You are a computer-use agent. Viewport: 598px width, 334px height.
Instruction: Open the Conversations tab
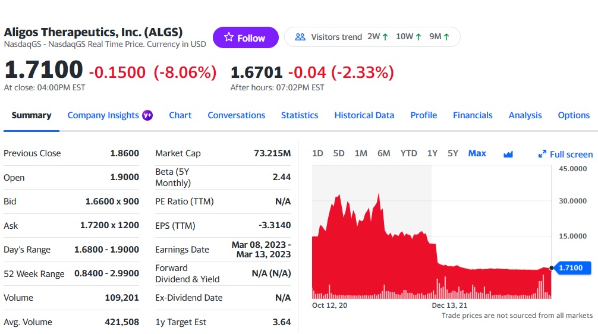[x=236, y=115]
